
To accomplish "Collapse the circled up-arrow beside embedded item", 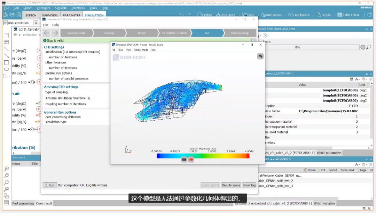I will click(x=15, y=35).
